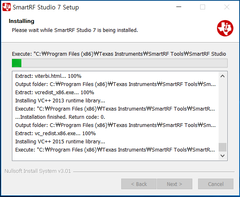Image resolution: width=240 pixels, height=197 pixels.
Task: Click the Nullsoft Install System v3.01 label
Action: tap(38, 171)
